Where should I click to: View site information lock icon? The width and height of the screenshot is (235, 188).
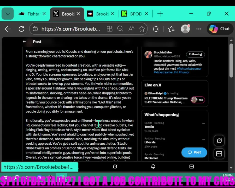(35, 29)
